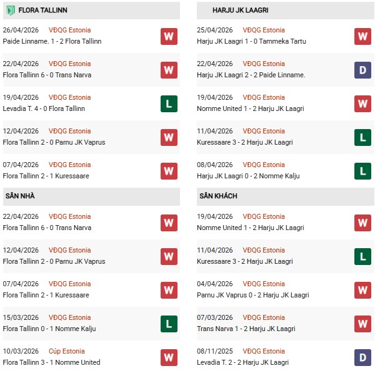Click the W badge for Harju 1-0 Tammeka Tartu
This screenshot has width=375, height=371.
[362, 36]
